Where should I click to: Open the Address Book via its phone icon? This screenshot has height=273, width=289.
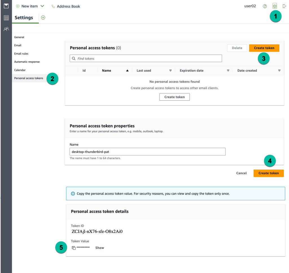tap(53, 6)
